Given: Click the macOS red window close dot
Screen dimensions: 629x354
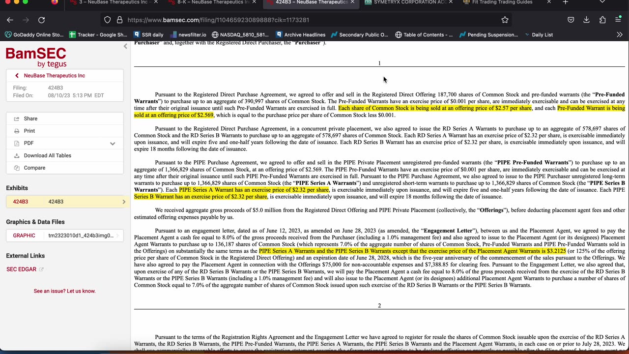Looking at the screenshot, I should click(x=7, y=2).
